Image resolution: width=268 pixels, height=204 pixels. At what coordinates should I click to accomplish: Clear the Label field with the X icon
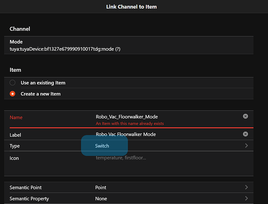point(245,134)
